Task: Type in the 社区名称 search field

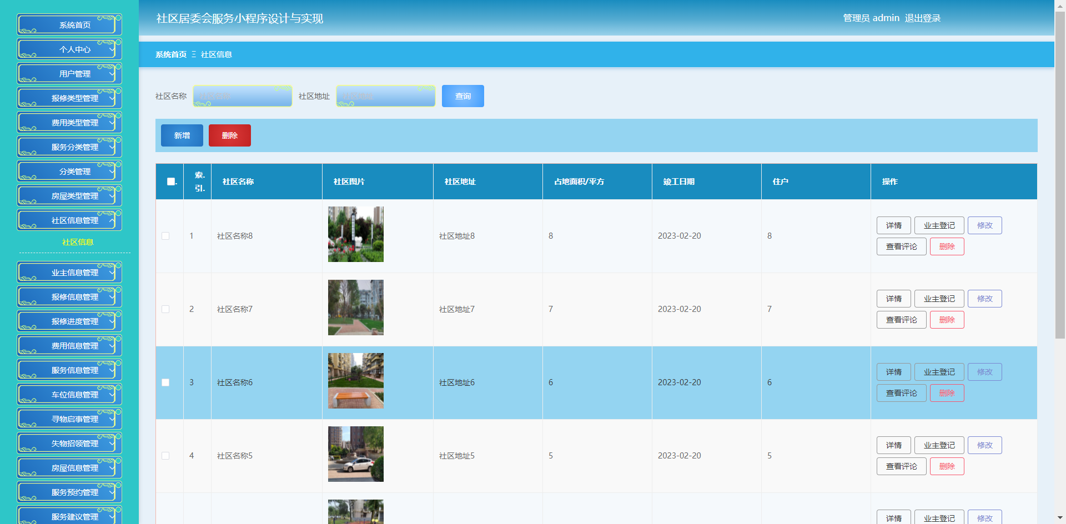Action: (242, 96)
